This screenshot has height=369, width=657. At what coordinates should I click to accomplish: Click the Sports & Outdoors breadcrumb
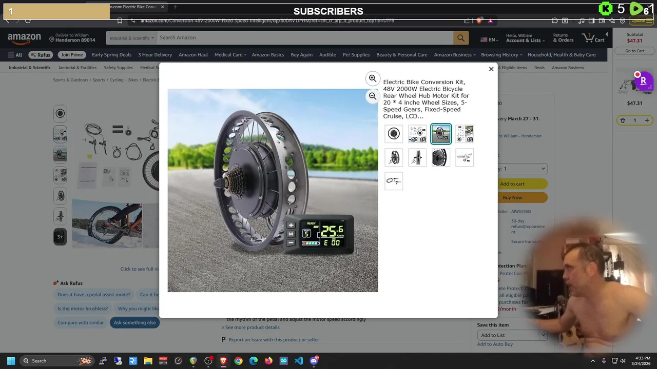71,80
